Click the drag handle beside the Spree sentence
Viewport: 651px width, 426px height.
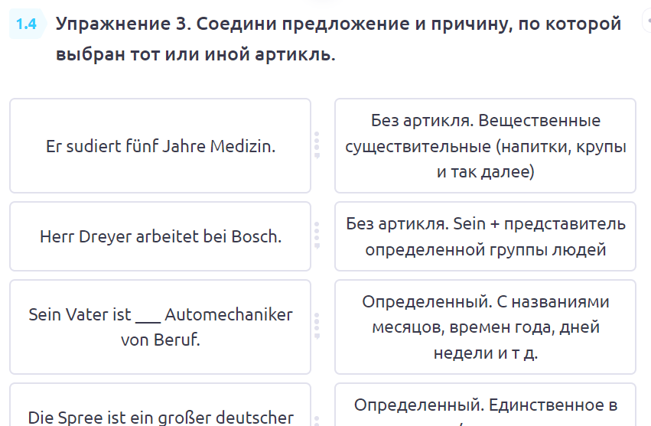(317, 417)
